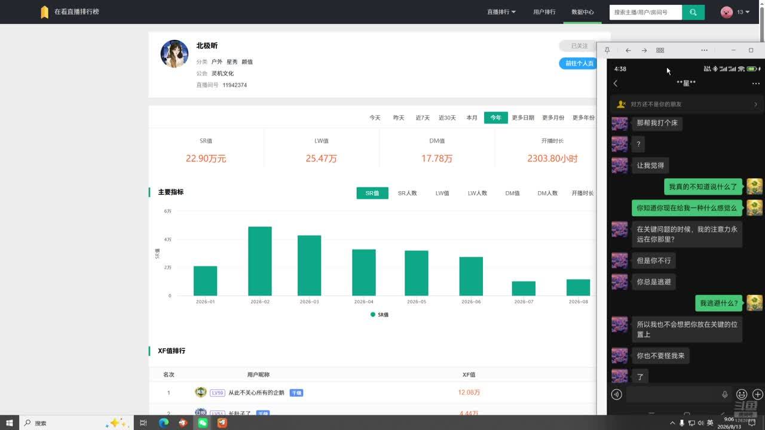Open the 更多月份 month picker
The image size is (765, 430).
(x=553, y=118)
